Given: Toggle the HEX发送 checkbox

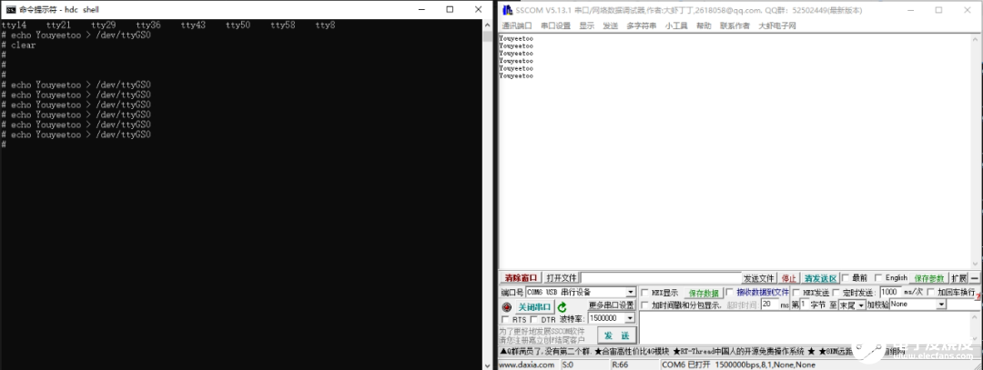Looking at the screenshot, I should click(x=796, y=293).
